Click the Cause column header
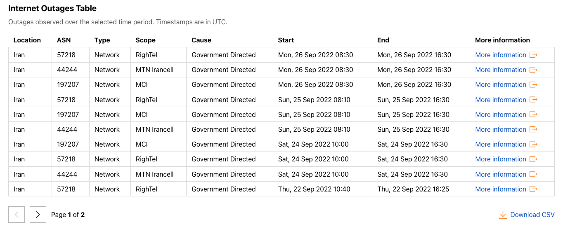The image size is (563, 231). (201, 40)
